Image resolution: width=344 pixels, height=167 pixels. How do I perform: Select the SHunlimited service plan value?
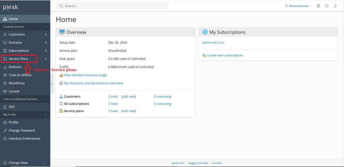117,51
